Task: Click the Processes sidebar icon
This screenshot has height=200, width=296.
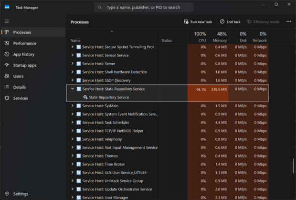Action: point(7,32)
